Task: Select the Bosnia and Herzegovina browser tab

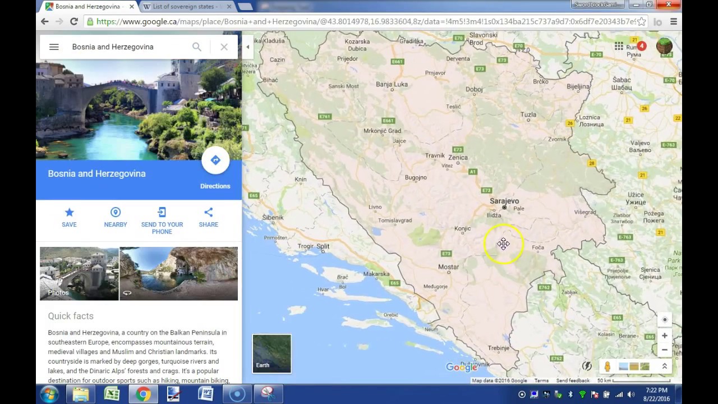Action: point(89,7)
